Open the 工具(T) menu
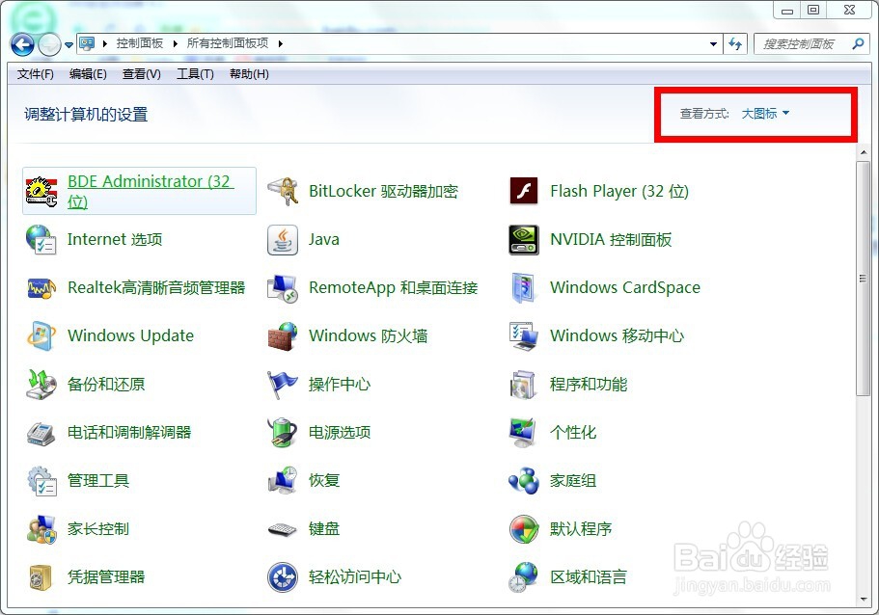Image resolution: width=879 pixels, height=615 pixels. click(x=195, y=74)
